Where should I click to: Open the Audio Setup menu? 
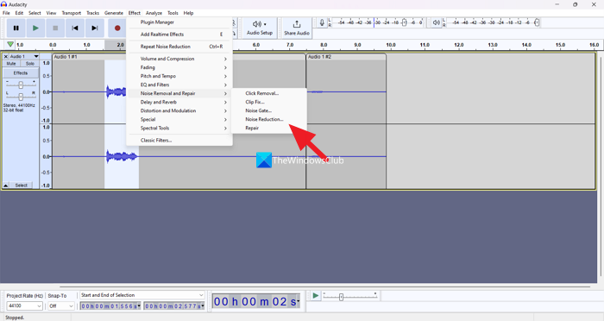[x=260, y=28]
